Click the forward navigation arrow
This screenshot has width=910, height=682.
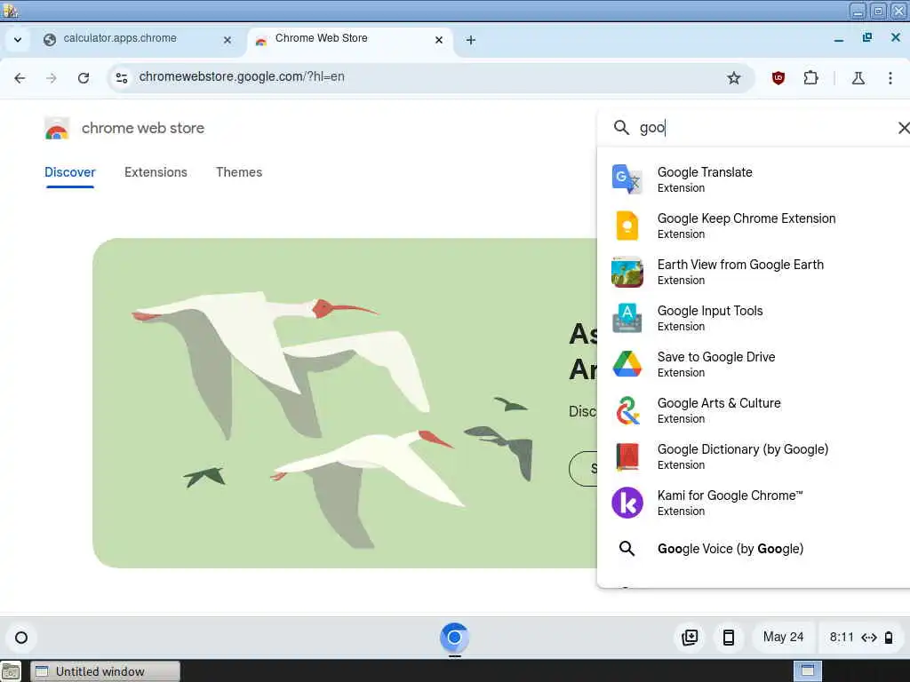51,78
